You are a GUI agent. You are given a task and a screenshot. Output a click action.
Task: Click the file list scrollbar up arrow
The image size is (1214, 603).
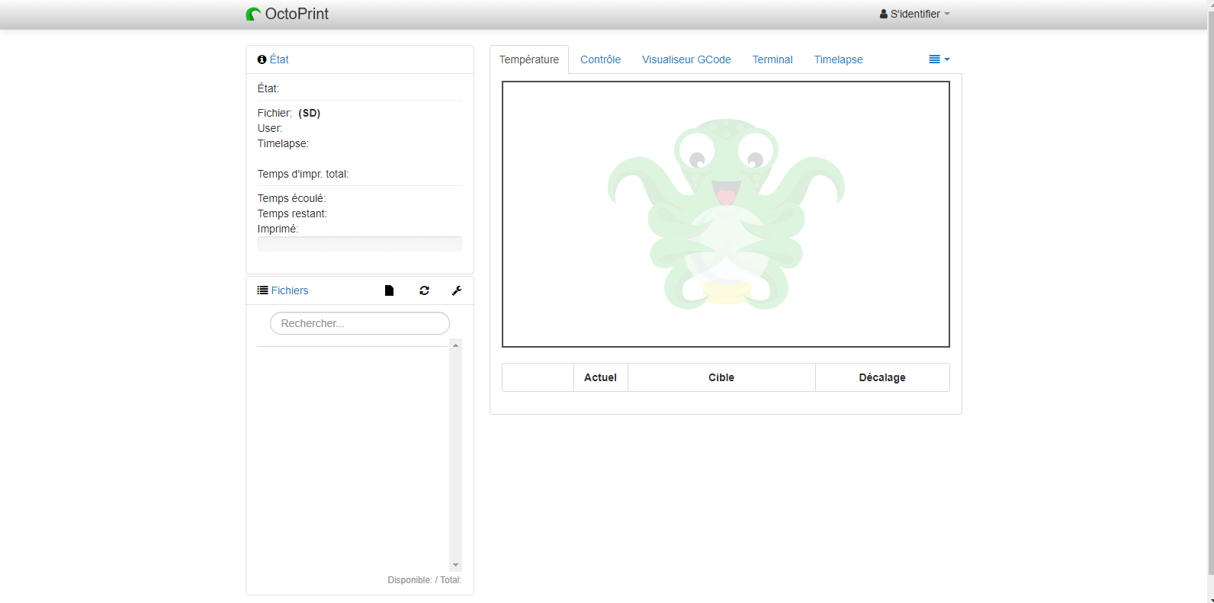pos(455,345)
